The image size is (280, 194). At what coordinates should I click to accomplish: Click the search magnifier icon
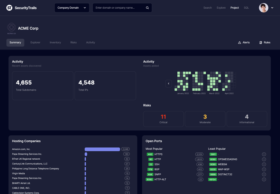coord(147,8)
